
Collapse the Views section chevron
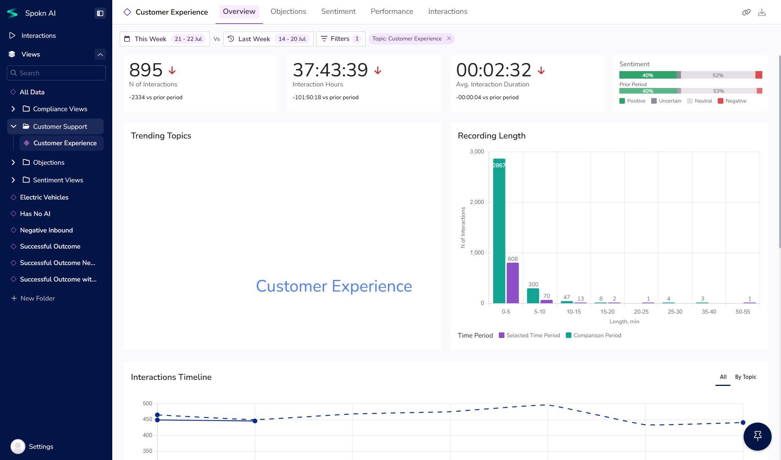[x=100, y=54]
